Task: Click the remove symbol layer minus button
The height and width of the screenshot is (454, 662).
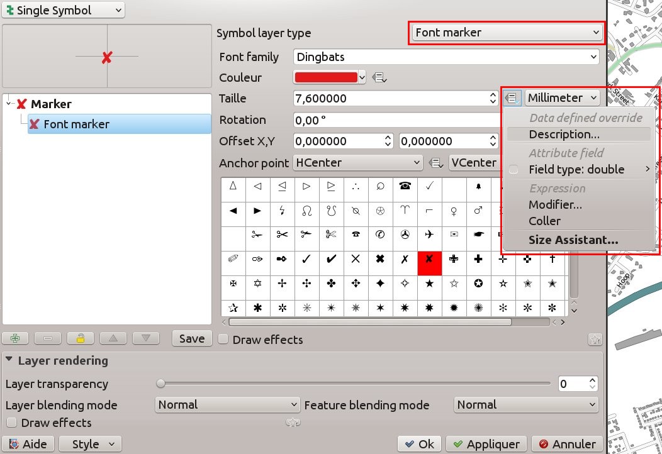Action: 48,338
